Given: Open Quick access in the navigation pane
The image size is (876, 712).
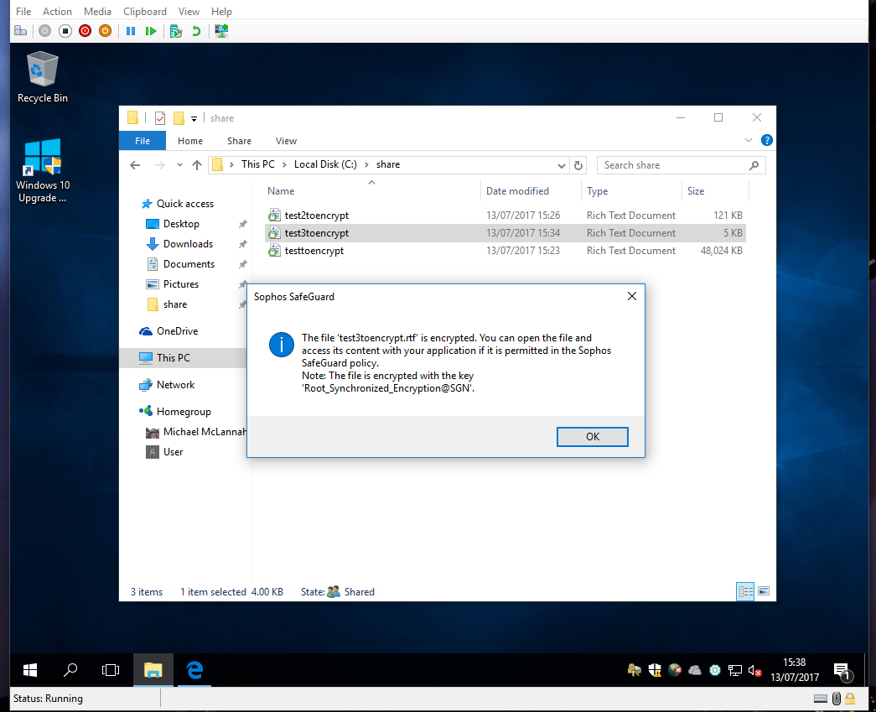Looking at the screenshot, I should coord(184,204).
